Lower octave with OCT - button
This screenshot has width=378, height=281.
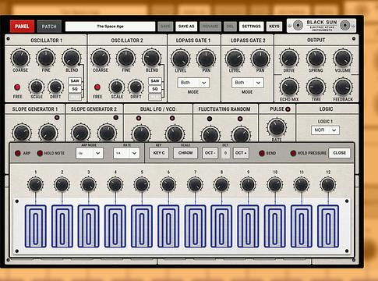(210, 153)
